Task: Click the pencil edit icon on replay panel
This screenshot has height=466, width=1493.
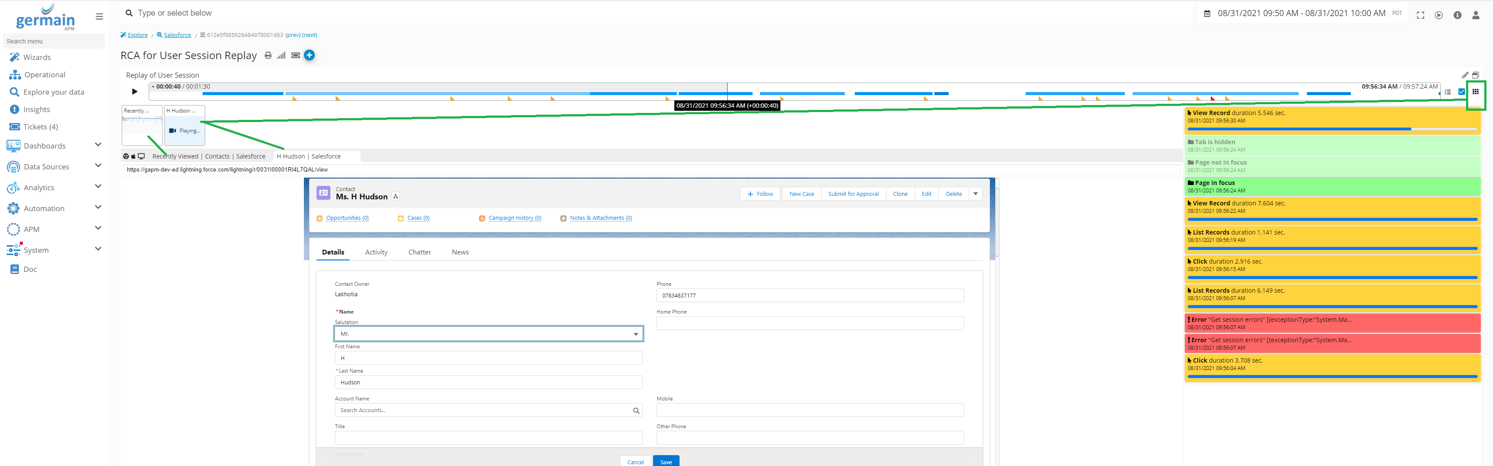Action: pyautogui.click(x=1465, y=75)
